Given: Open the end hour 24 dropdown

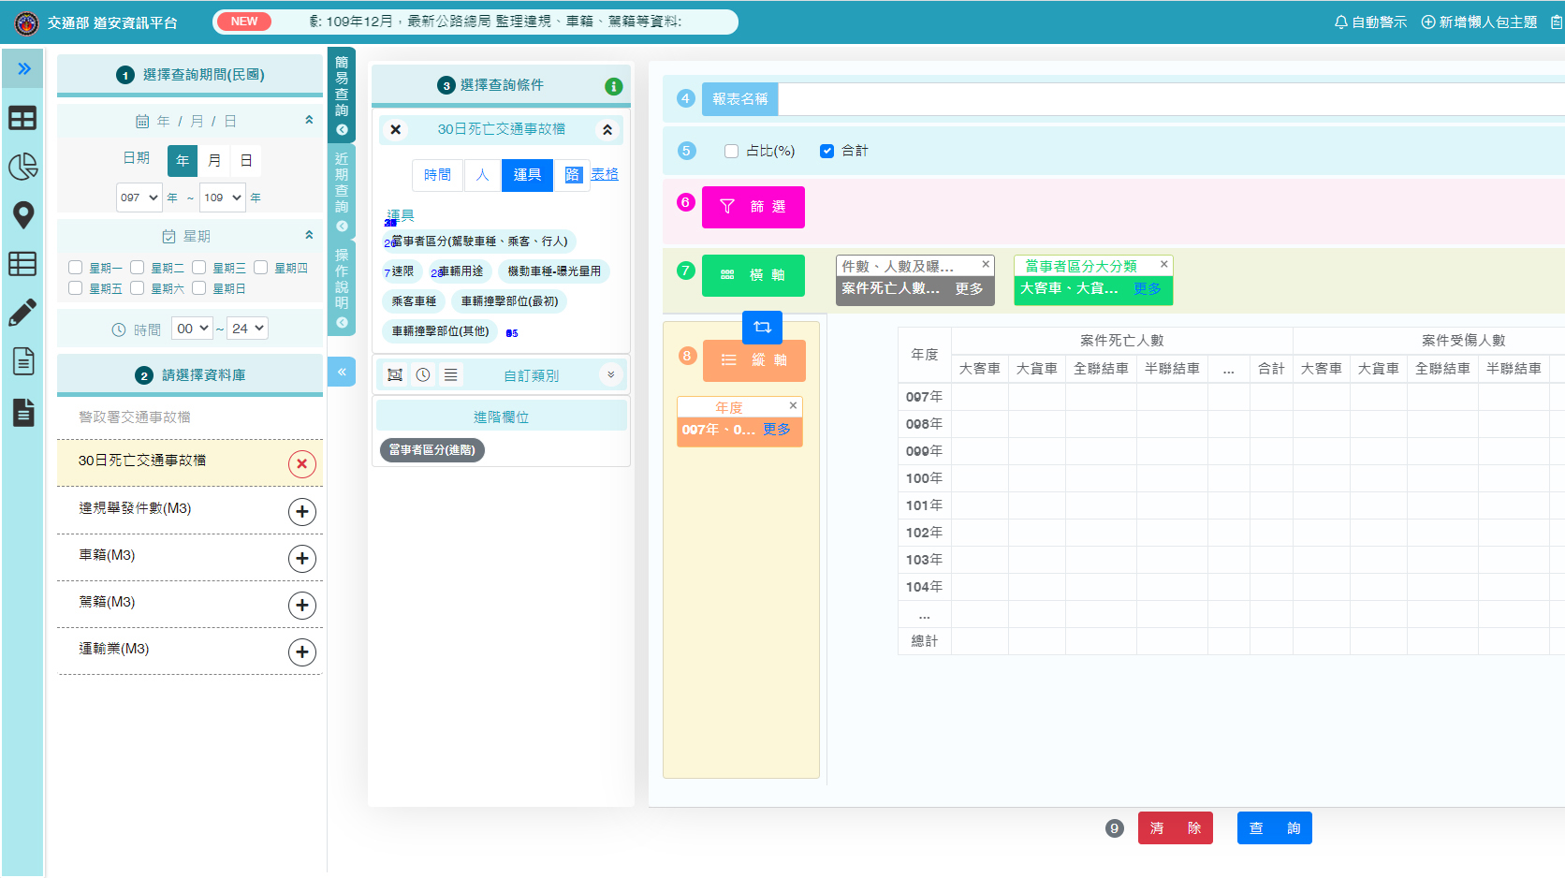Looking at the screenshot, I should (x=248, y=329).
